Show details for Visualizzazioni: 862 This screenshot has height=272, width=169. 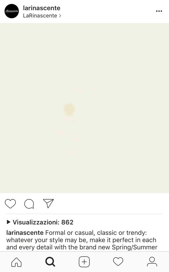pyautogui.click(x=43, y=222)
